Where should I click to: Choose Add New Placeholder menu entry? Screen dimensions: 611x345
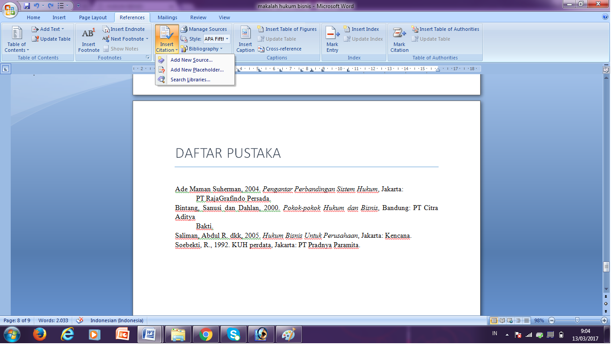[195, 70]
